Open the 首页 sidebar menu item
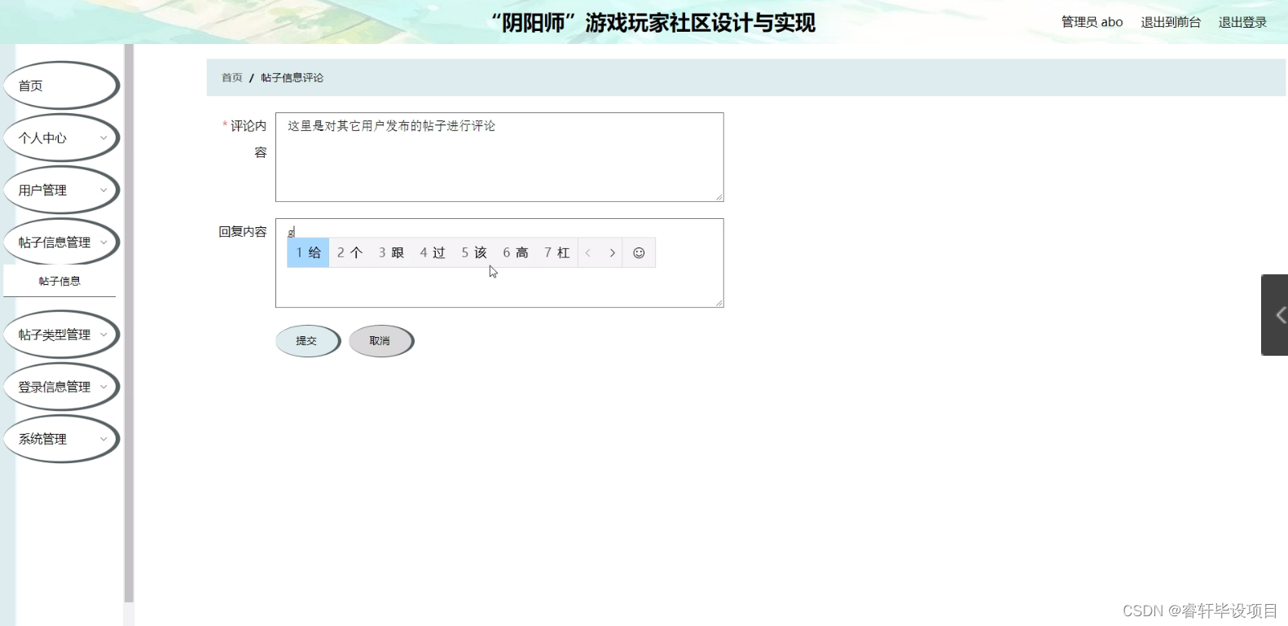The image size is (1288, 626). click(x=61, y=85)
